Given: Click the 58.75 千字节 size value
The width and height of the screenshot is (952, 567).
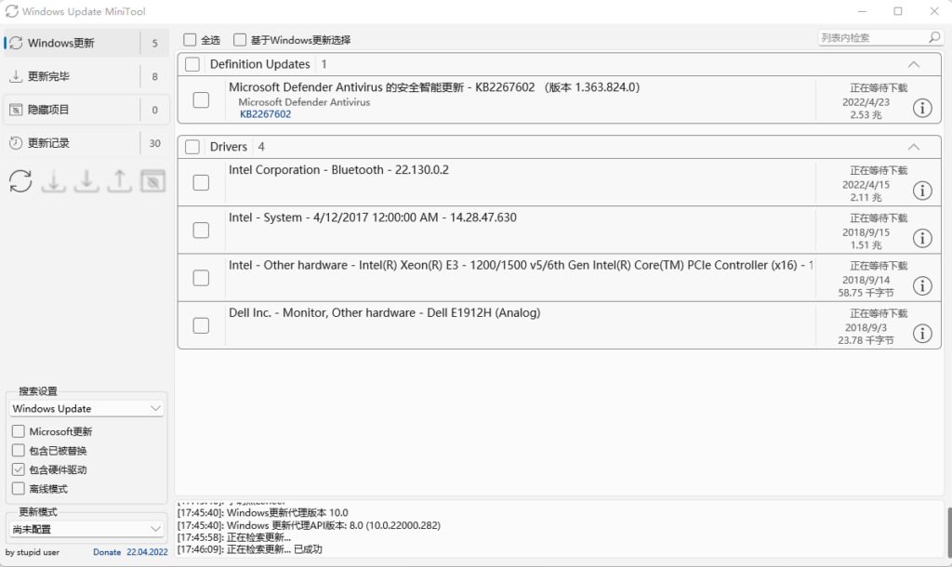Looking at the screenshot, I should (866, 293).
